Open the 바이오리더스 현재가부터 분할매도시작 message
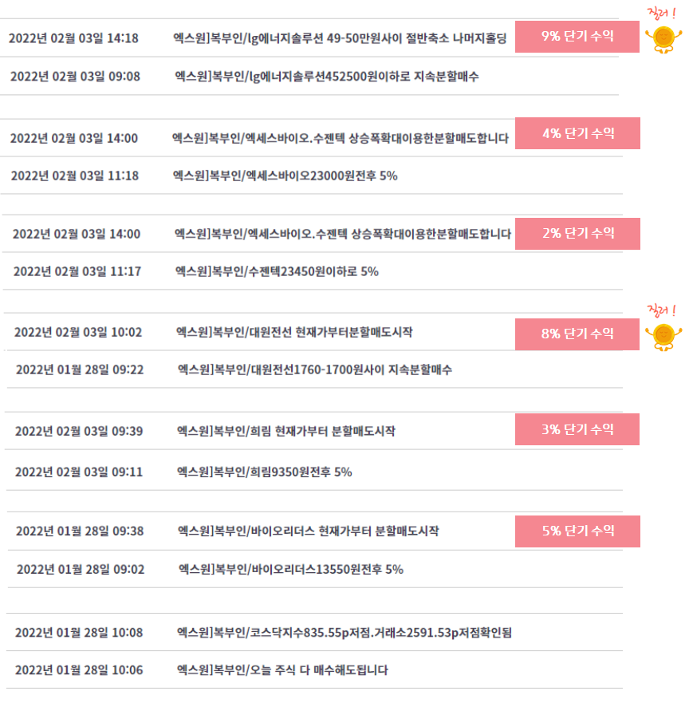Screen dimensions: 689x707 pos(309,531)
